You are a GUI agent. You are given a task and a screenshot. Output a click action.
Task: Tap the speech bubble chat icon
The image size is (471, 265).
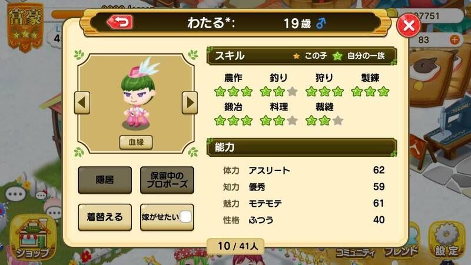(15, 194)
